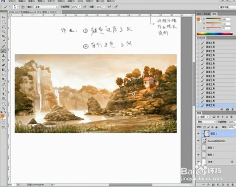Screen dimensions: 236x187
Task: Open the brush size picker dropdown
Action: click(18, 7)
